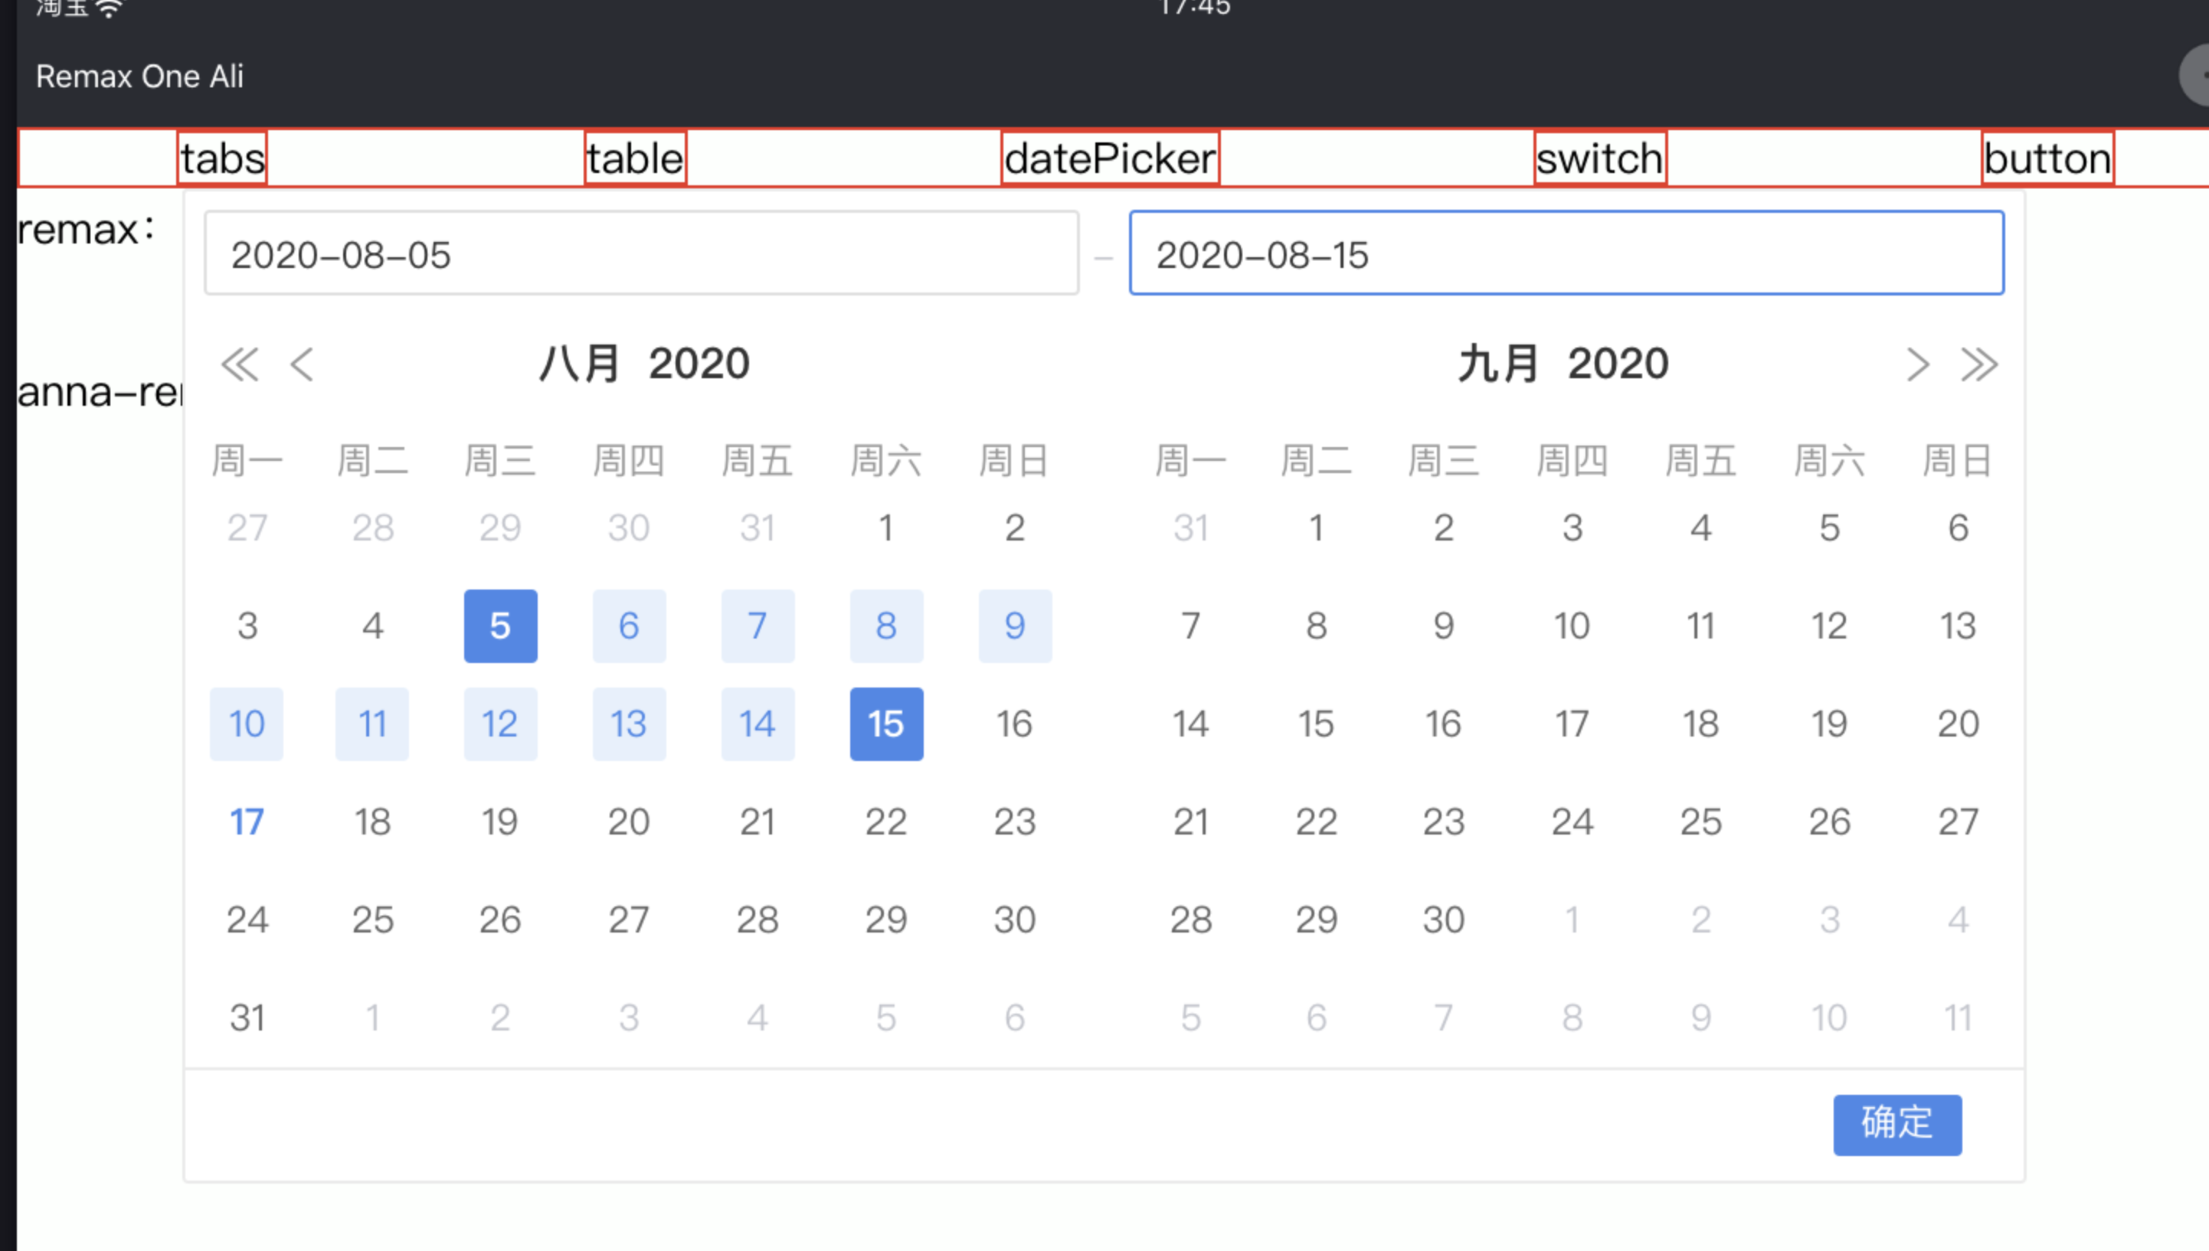Click the 九月 month header label
The image size is (2209, 1251).
click(x=1498, y=364)
